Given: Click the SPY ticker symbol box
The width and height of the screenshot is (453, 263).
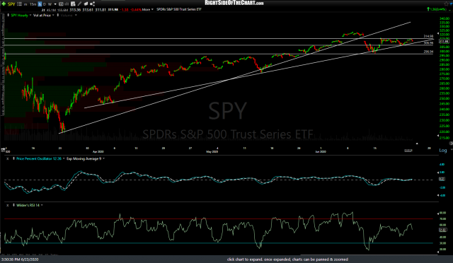Looking at the screenshot, I should pyautogui.click(x=11, y=4).
